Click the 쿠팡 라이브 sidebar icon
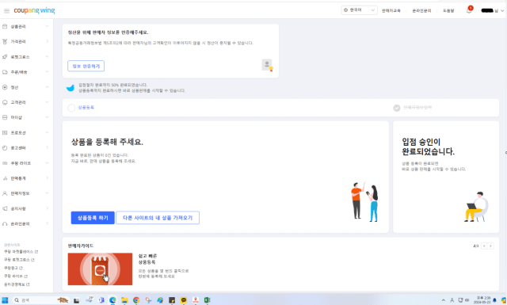The image size is (507, 305). 5,163
